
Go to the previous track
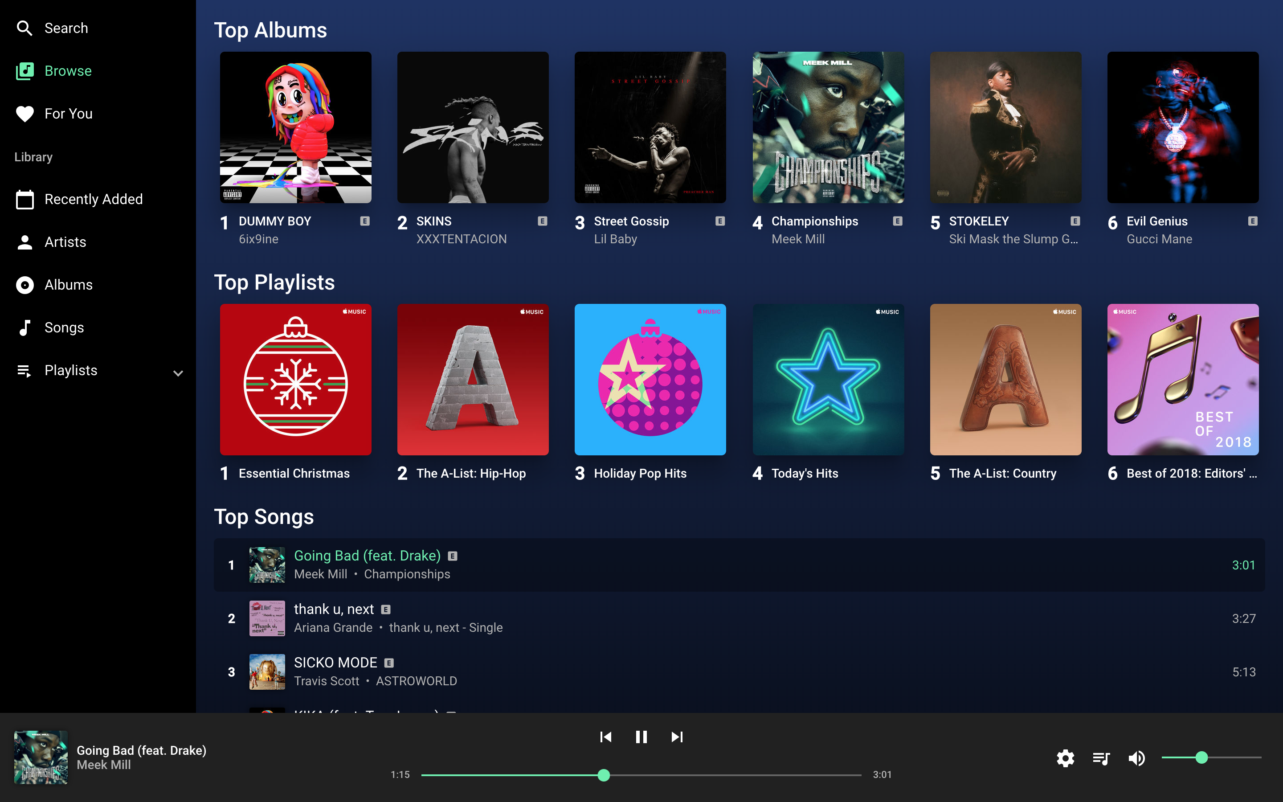click(605, 737)
